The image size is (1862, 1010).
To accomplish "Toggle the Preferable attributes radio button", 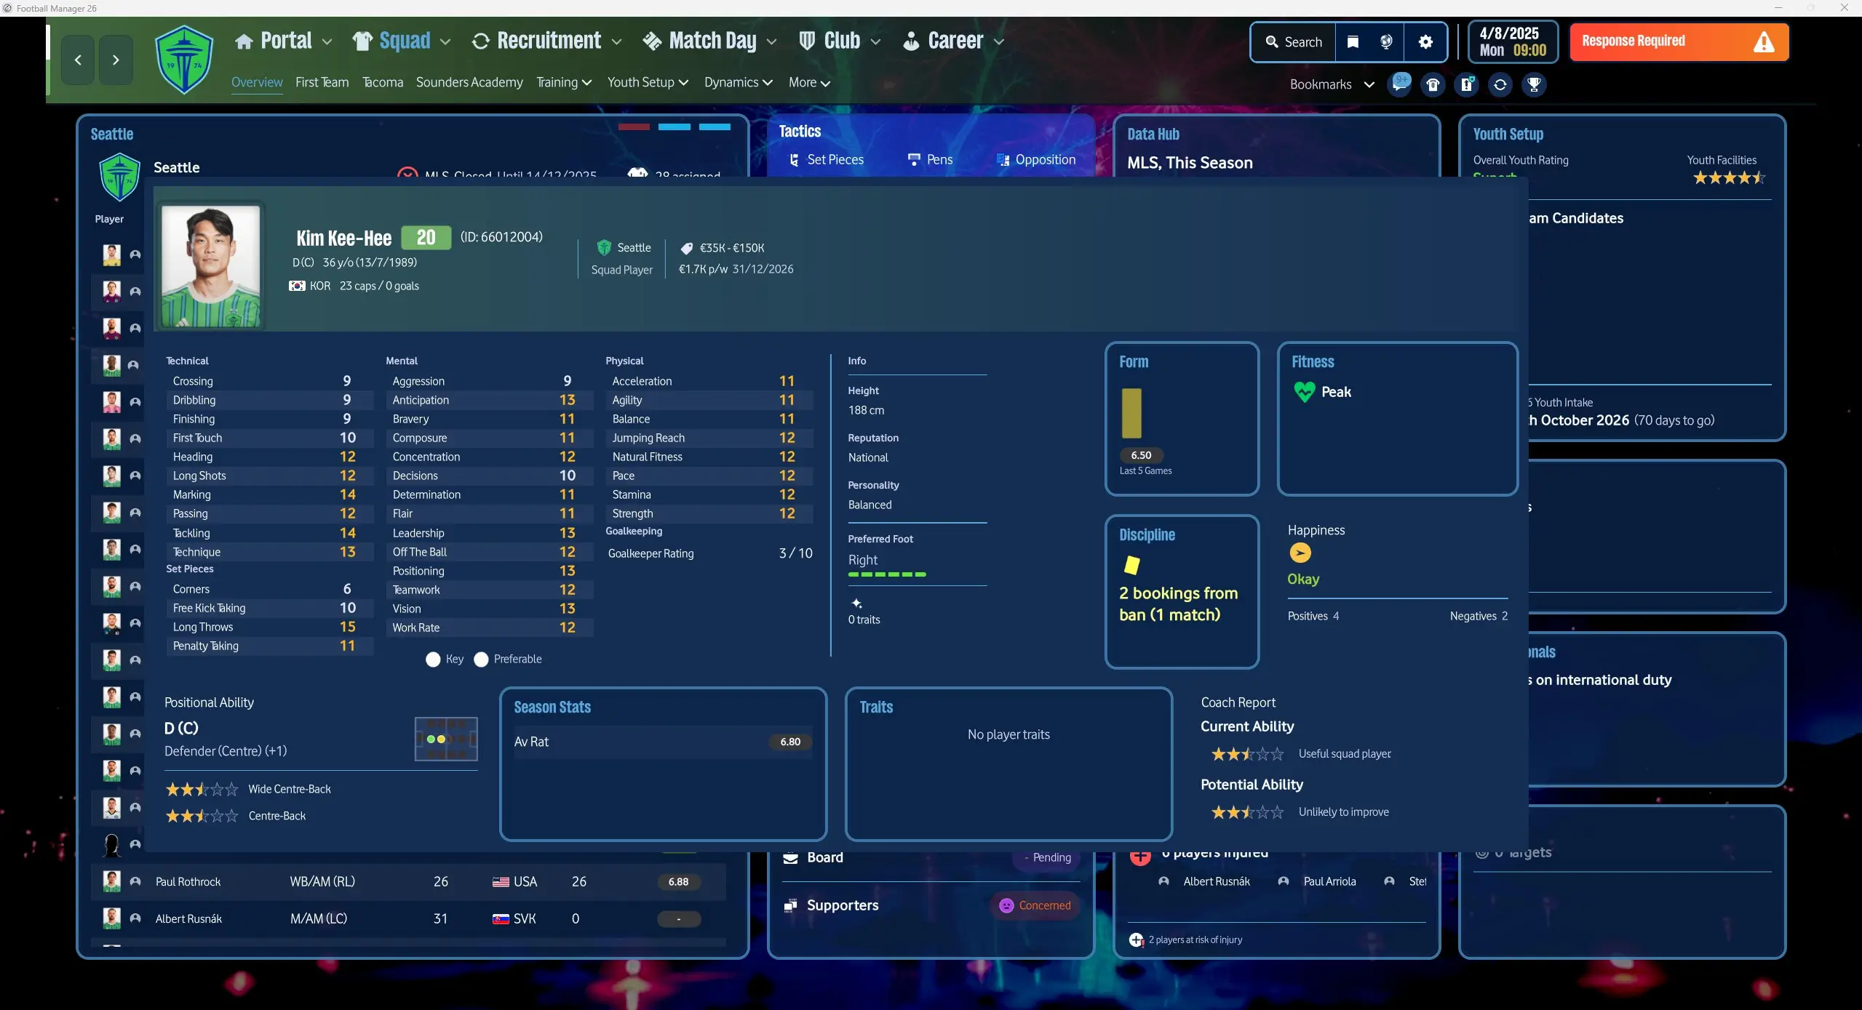I will [x=481, y=659].
